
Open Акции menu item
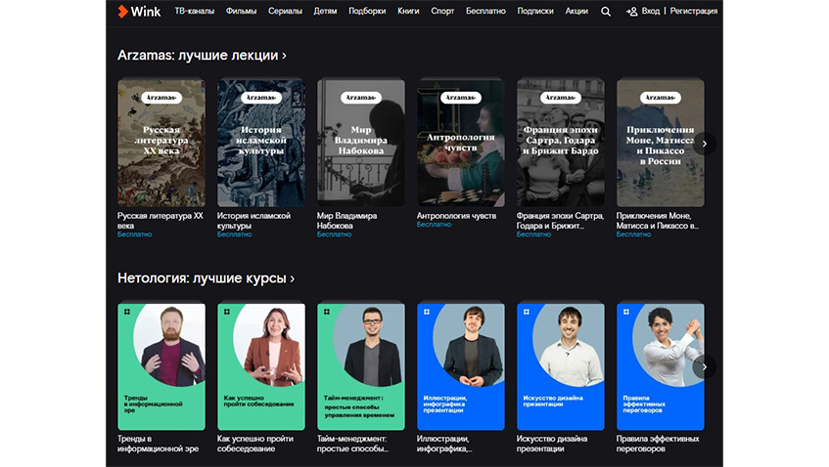[x=576, y=11]
